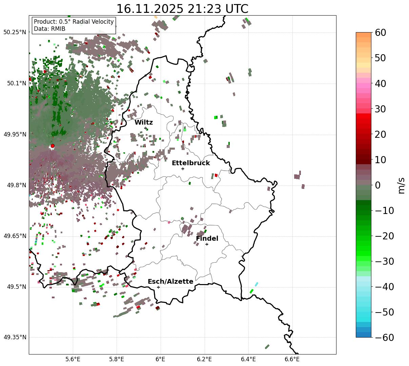Click the 0 tick on colorbar

[378, 185]
